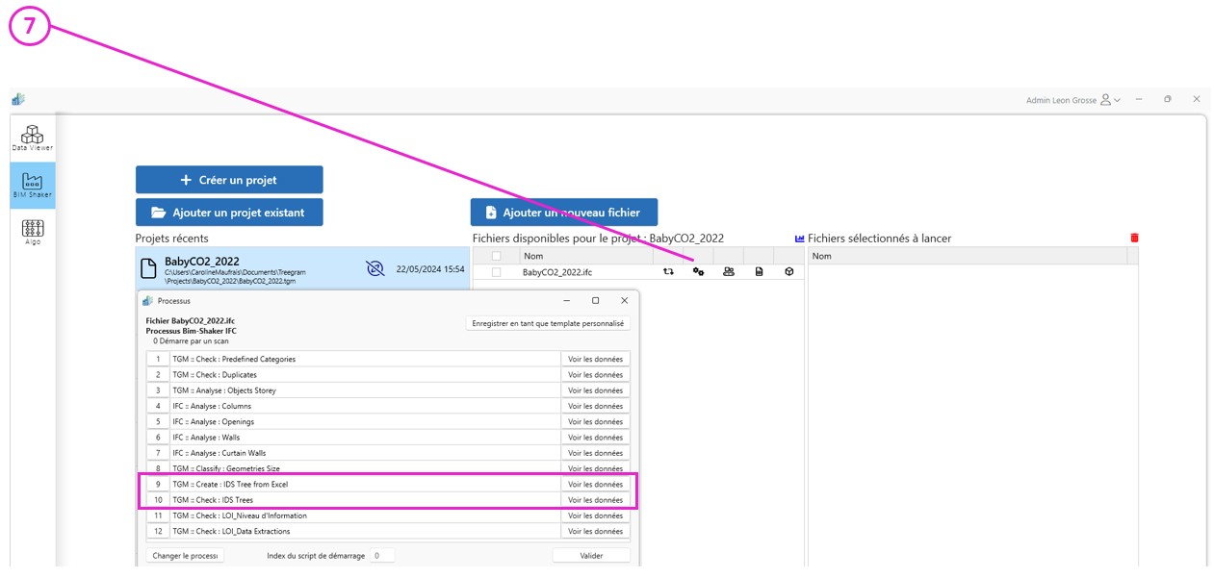The height and width of the screenshot is (578, 1214).
Task: Click the document icon in the BabyCO2_2022.ifc row
Action: [x=759, y=272]
